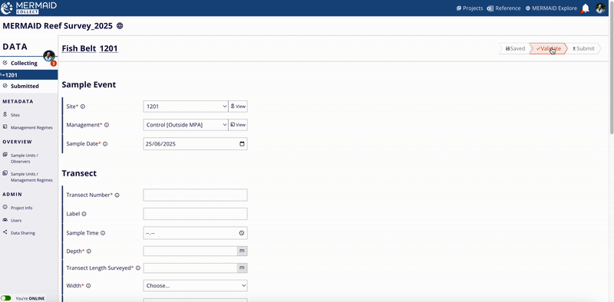Open the clock picker icon for Sample Time
Image resolution: width=614 pixels, height=302 pixels.
pyautogui.click(x=242, y=233)
